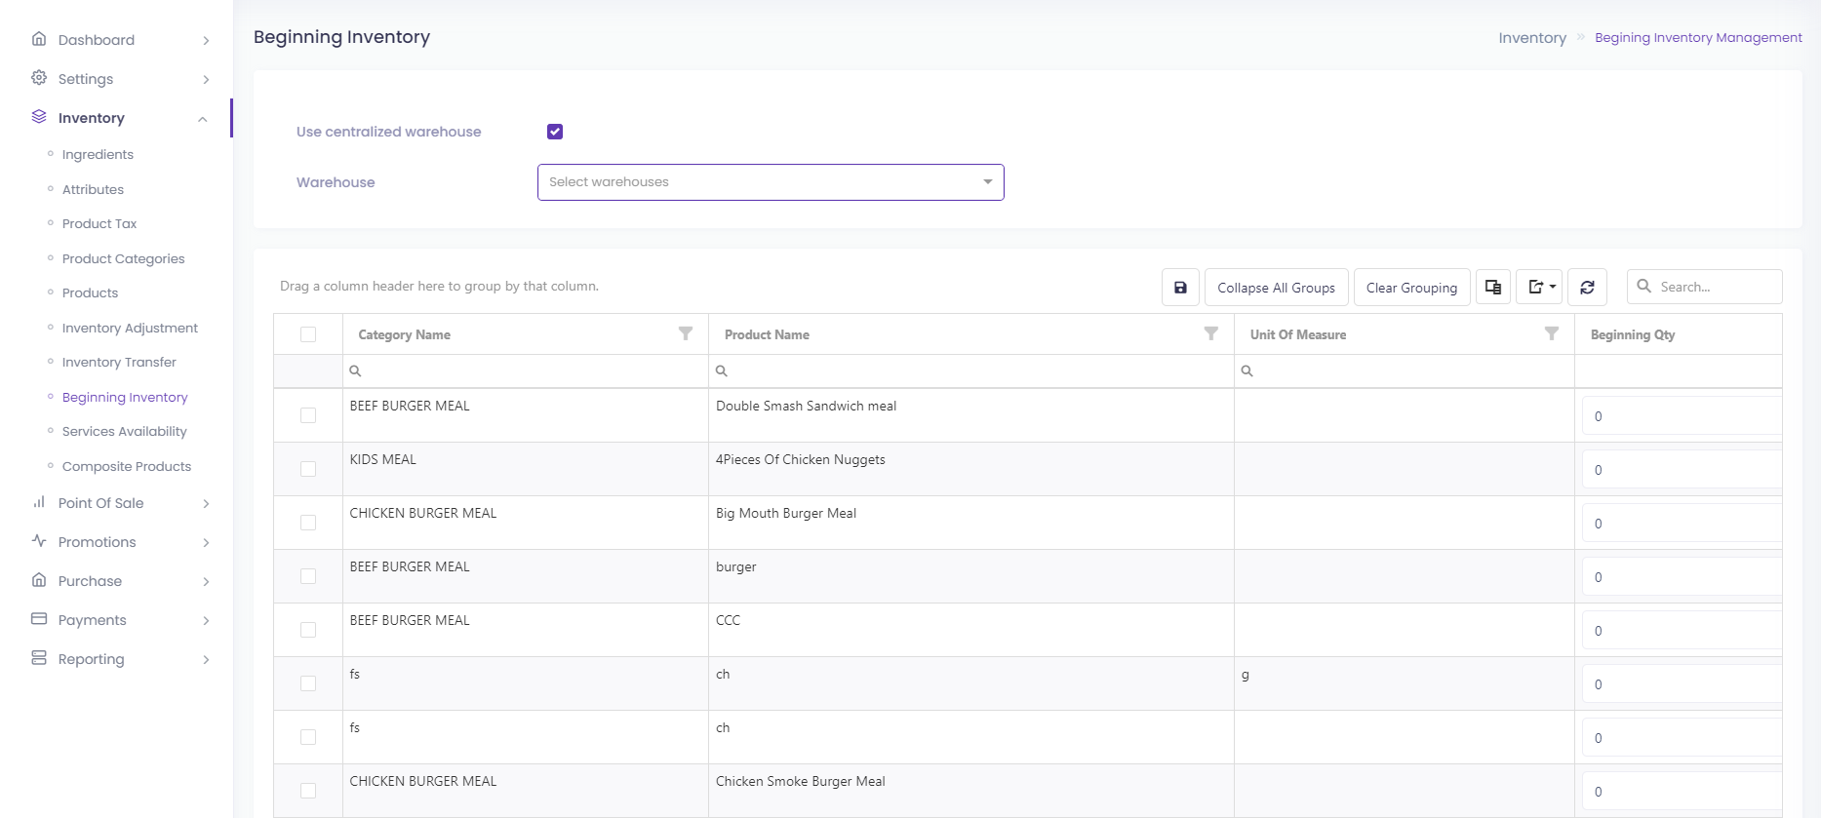1821x818 pixels.
Task: Sort by Beginning Qty column header
Action: pos(1633,334)
